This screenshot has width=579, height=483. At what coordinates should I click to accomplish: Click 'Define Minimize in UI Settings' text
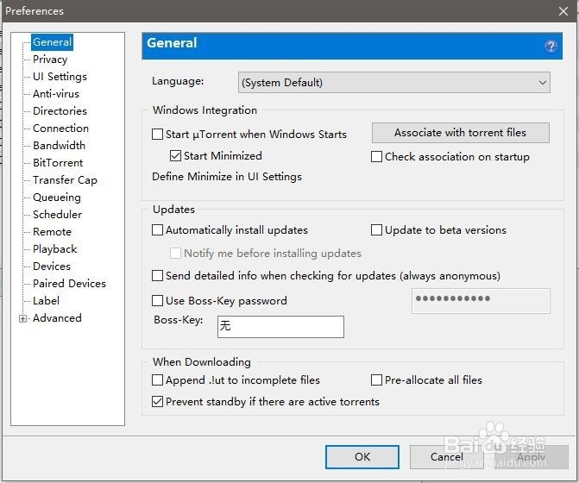point(227,177)
